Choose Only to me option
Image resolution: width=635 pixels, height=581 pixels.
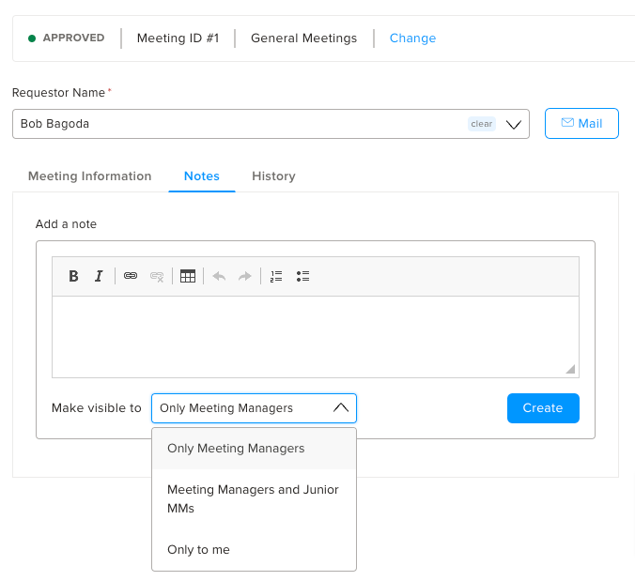tap(254, 549)
